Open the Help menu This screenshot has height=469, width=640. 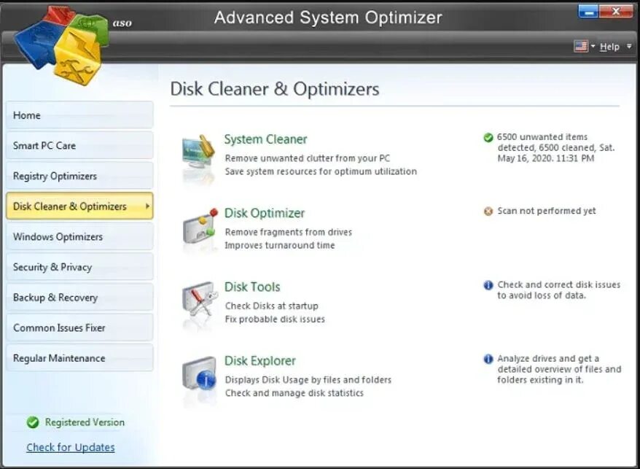click(610, 46)
